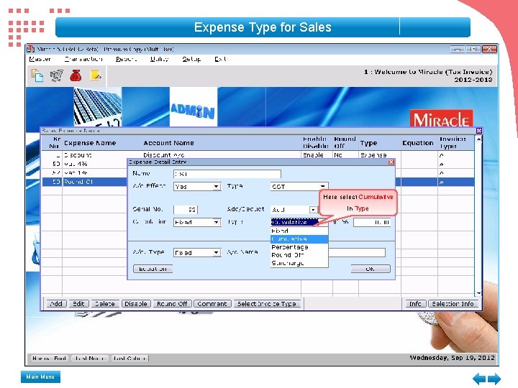Go to next slide with right arrow
The image size is (518, 388).
click(x=494, y=379)
